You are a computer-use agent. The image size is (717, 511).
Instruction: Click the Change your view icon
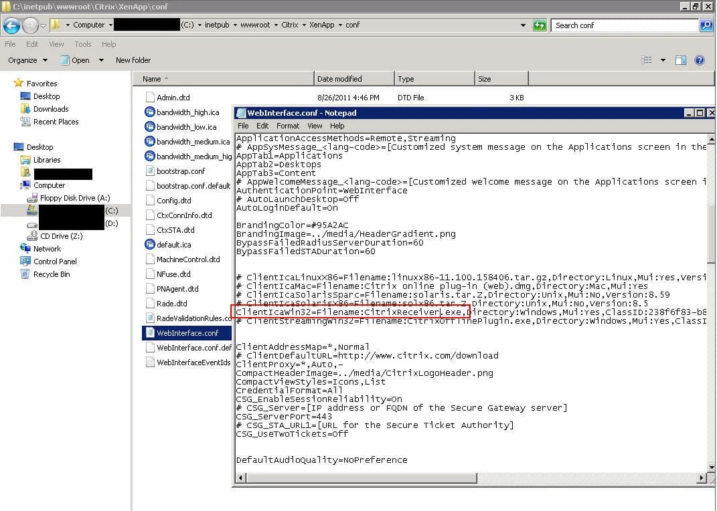click(x=646, y=60)
